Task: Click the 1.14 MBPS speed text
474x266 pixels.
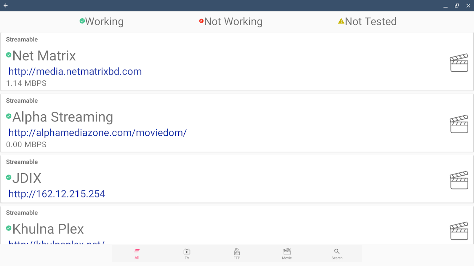Action: tap(26, 83)
